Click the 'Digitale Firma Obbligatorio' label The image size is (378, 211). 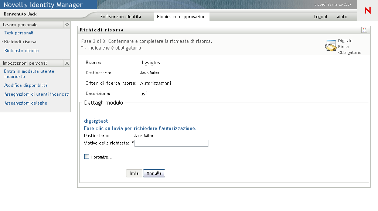pos(350,47)
